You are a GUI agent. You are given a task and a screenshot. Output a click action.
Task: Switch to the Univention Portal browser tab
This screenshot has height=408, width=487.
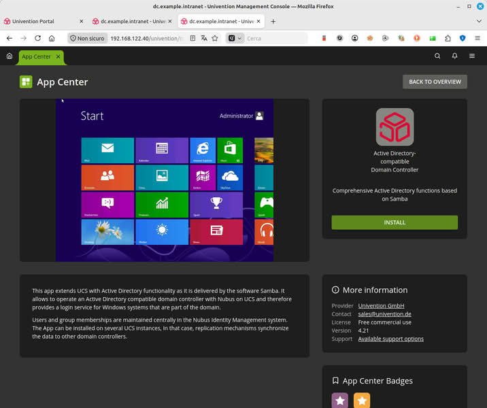tap(44, 22)
